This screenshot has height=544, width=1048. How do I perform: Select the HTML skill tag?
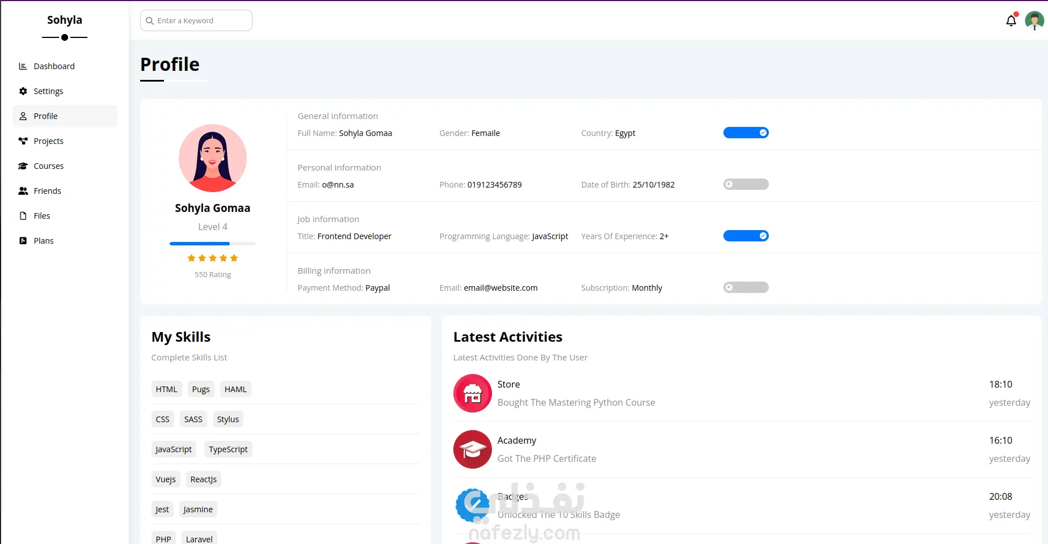[x=167, y=389]
